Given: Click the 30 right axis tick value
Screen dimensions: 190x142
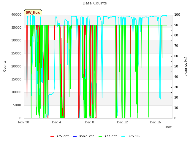Looking at the screenshot, I should tap(176, 87).
